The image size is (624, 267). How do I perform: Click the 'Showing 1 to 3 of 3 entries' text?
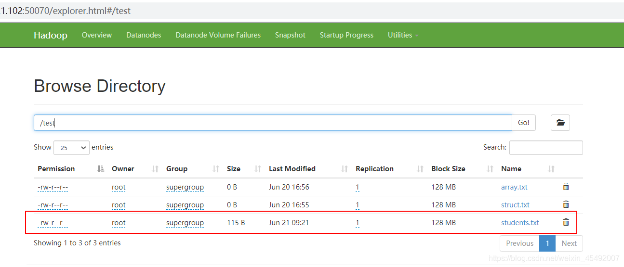[x=77, y=243]
